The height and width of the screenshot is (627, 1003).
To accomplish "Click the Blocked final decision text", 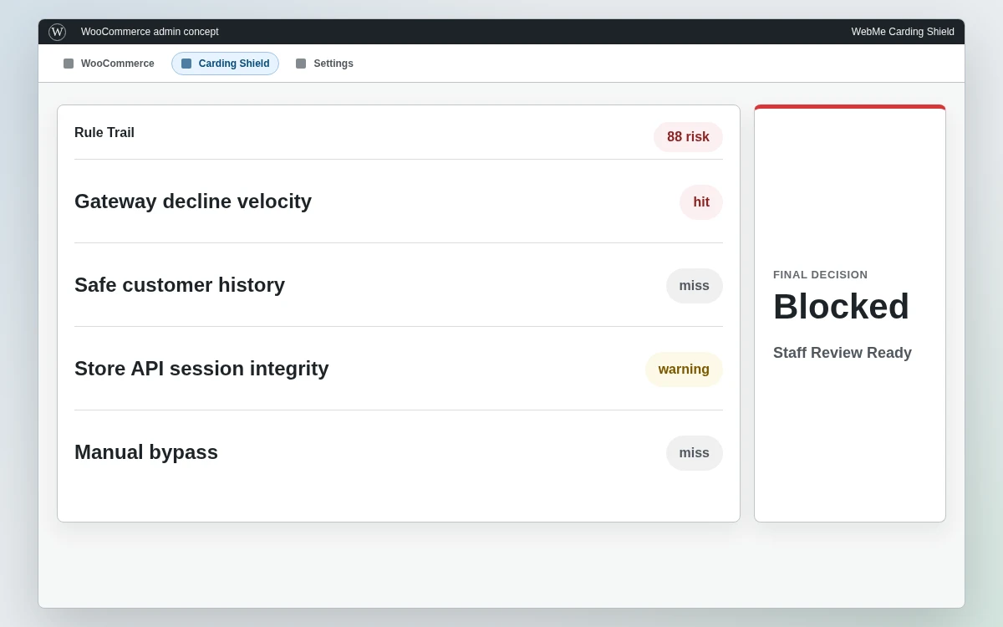I will click(841, 307).
